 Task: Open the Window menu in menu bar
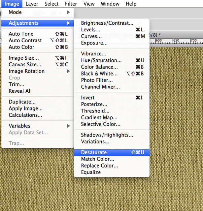[x=110, y=4]
